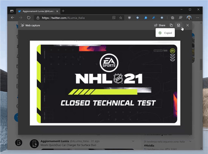Close the Web capture panel
The height and width of the screenshot is (154, 208).
pyautogui.click(x=188, y=25)
